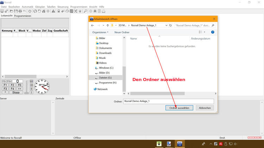Select Windows (C:) in folder tree
Viewport: 264px width, 148px height.
pos(106,68)
